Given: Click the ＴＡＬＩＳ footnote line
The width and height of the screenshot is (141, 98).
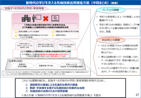Looking at the screenshot, I should pos(34,74).
